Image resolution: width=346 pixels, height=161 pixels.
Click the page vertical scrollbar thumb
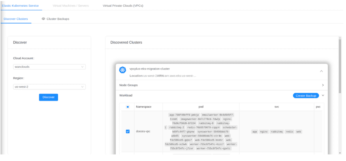pyautogui.click(x=340, y=66)
